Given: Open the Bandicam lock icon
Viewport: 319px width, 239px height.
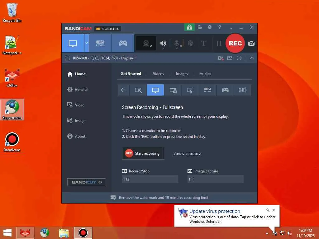Looking at the screenshot, I should coord(189,27).
